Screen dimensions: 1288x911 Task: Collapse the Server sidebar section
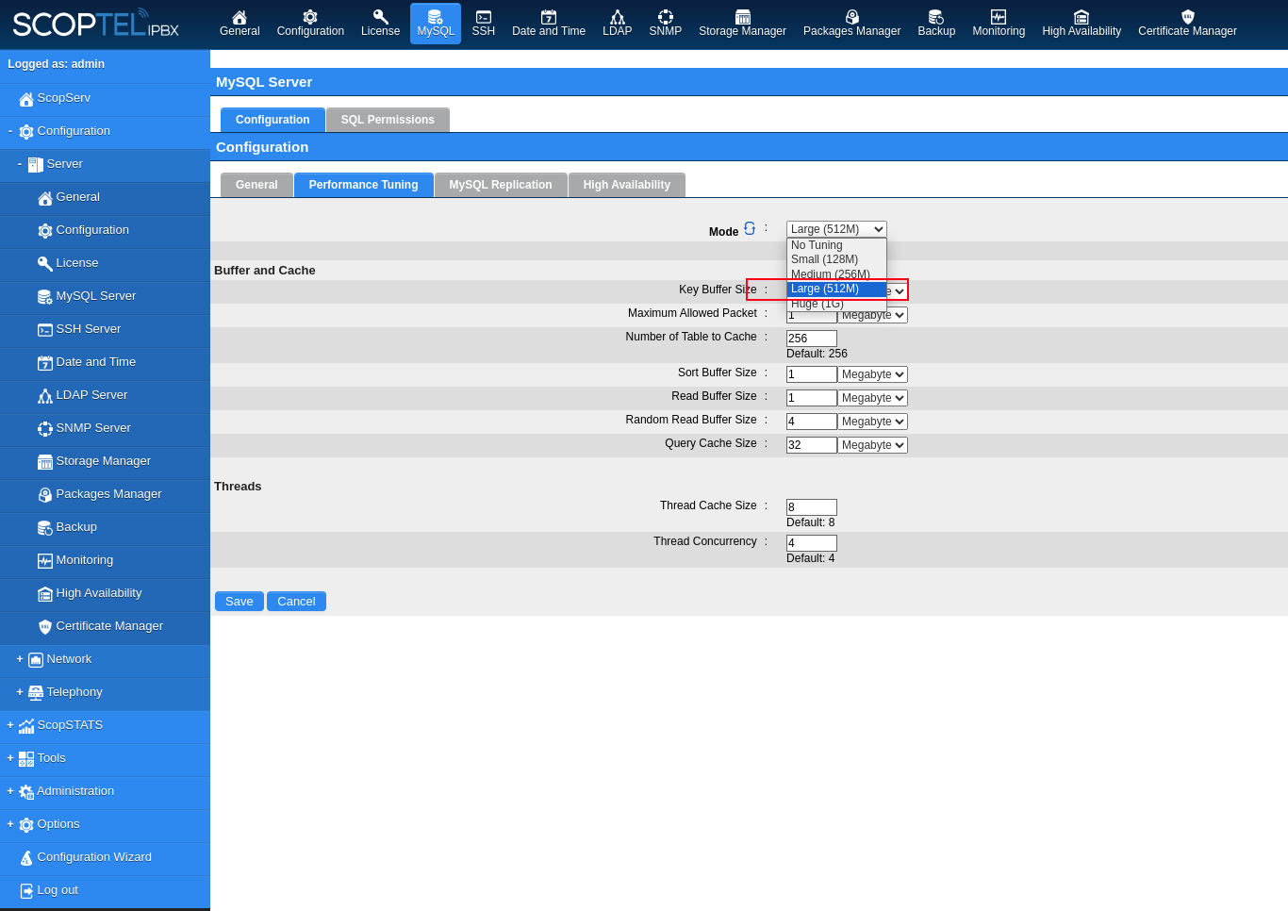pyautogui.click(x=20, y=164)
